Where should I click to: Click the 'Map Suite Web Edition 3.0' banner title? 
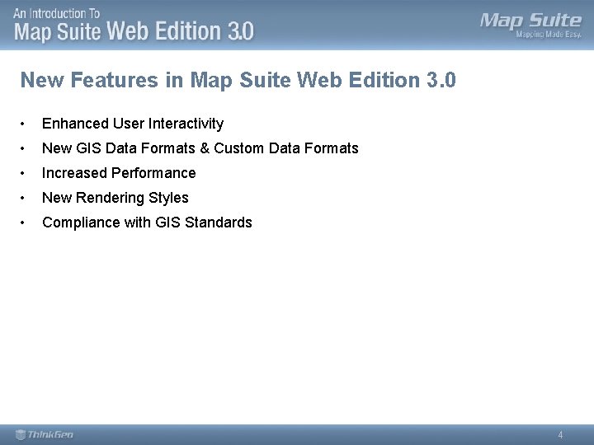point(134,31)
